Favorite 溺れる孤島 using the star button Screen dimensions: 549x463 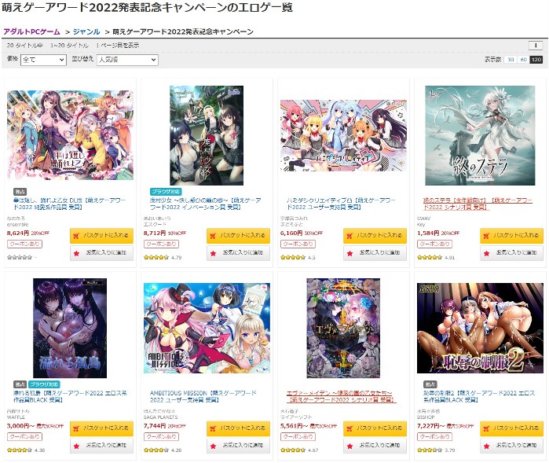101,446
